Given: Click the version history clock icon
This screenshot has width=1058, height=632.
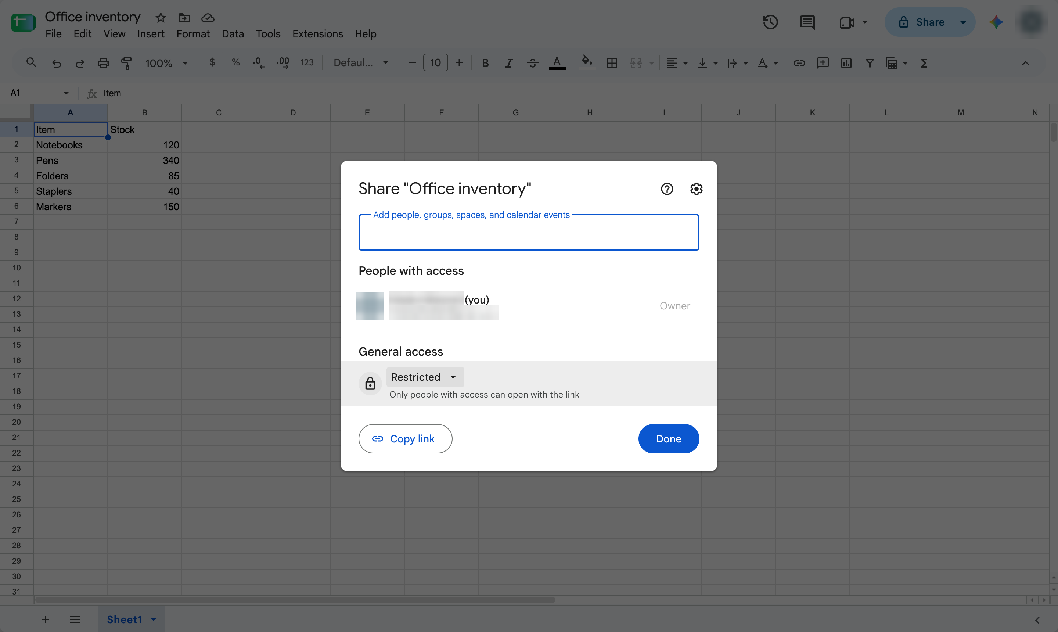Looking at the screenshot, I should [x=770, y=22].
